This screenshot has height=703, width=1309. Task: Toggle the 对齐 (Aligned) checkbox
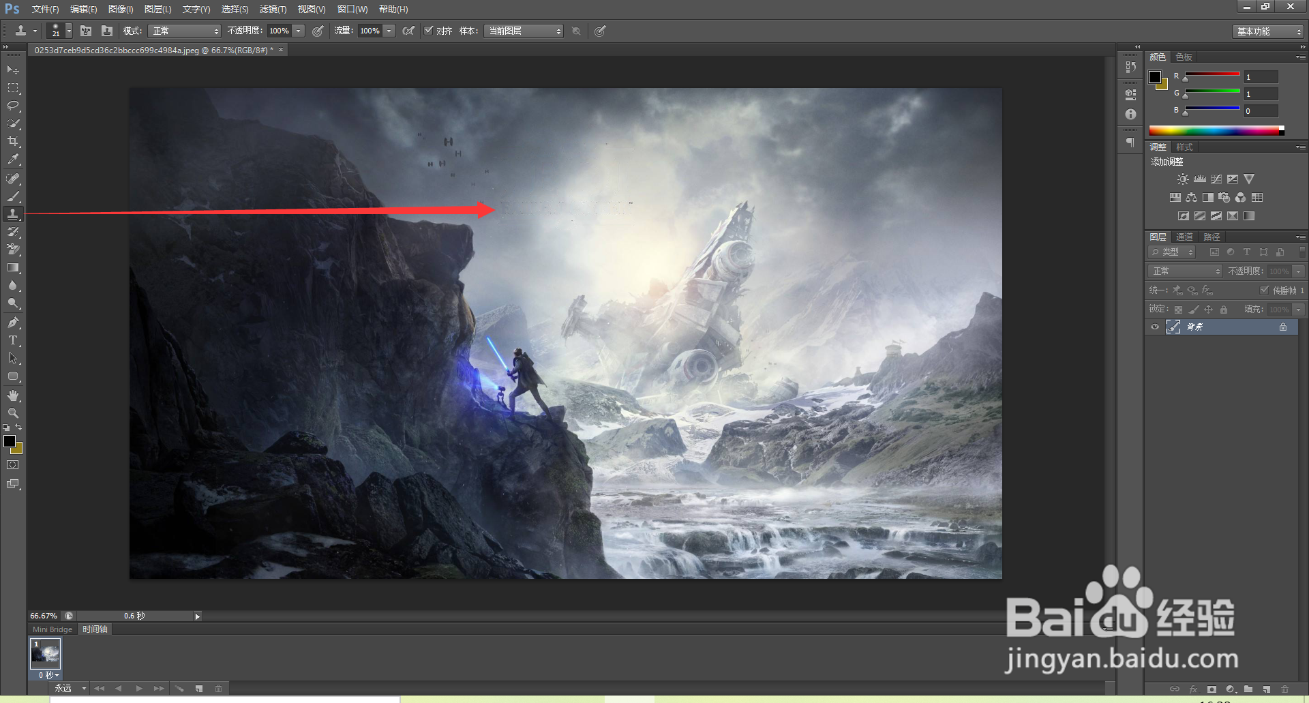click(429, 31)
